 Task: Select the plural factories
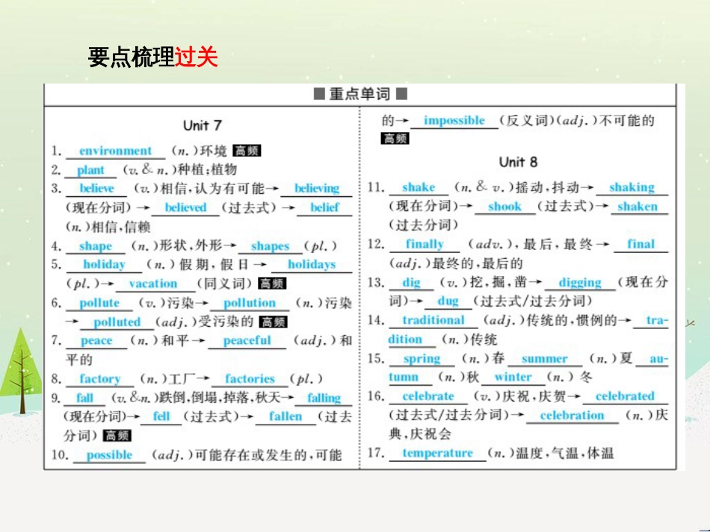pos(250,379)
